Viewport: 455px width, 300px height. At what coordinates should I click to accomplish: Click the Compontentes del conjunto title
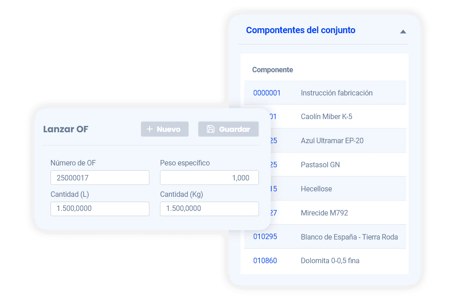point(300,30)
